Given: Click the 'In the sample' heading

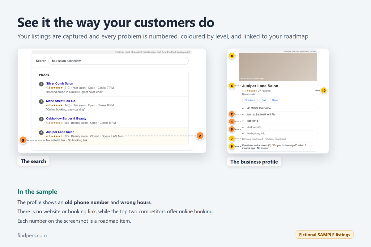Looking at the screenshot, I should pyautogui.click(x=37, y=192).
